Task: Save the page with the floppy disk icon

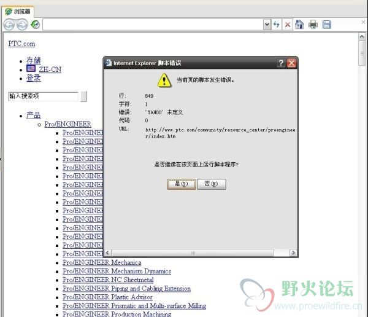Action: (x=326, y=25)
